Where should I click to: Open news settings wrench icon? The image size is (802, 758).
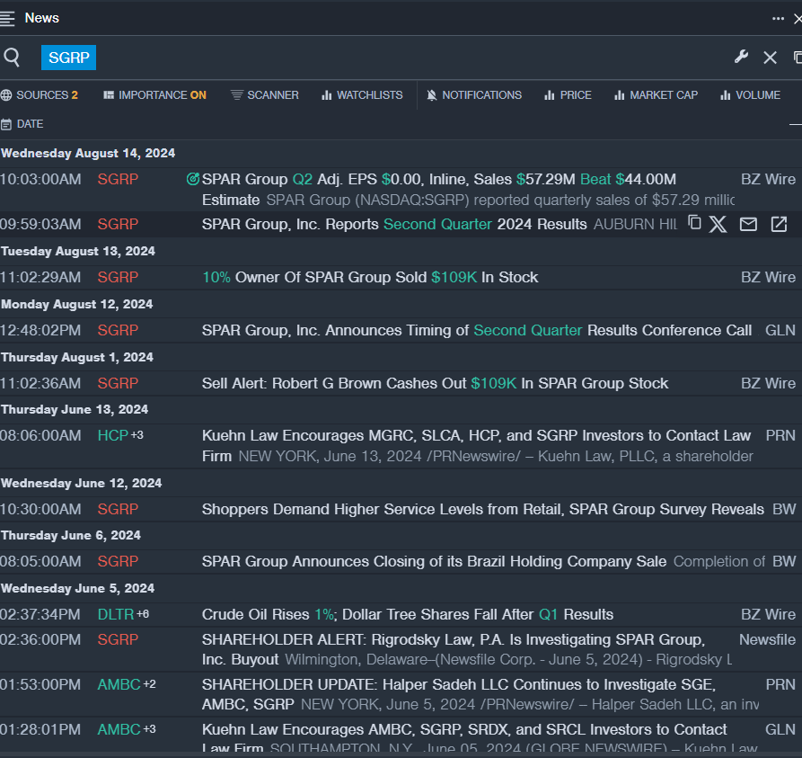click(741, 58)
